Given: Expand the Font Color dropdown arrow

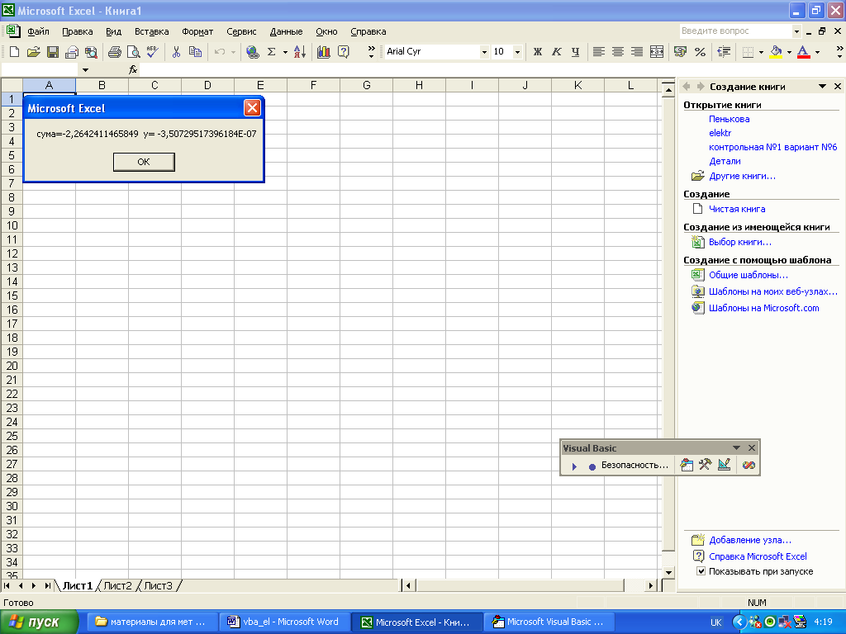Looking at the screenshot, I should coord(817,52).
